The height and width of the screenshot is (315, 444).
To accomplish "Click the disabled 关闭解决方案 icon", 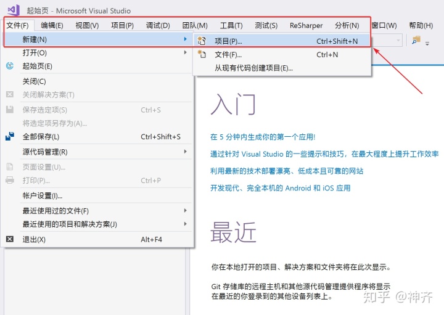I will [x=10, y=94].
